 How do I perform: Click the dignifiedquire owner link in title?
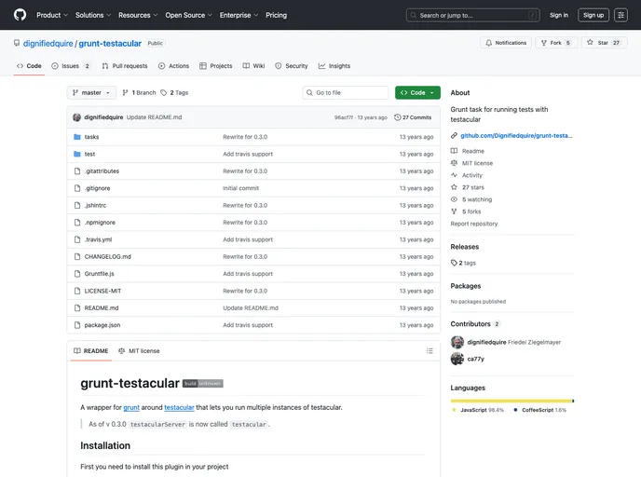click(48, 44)
